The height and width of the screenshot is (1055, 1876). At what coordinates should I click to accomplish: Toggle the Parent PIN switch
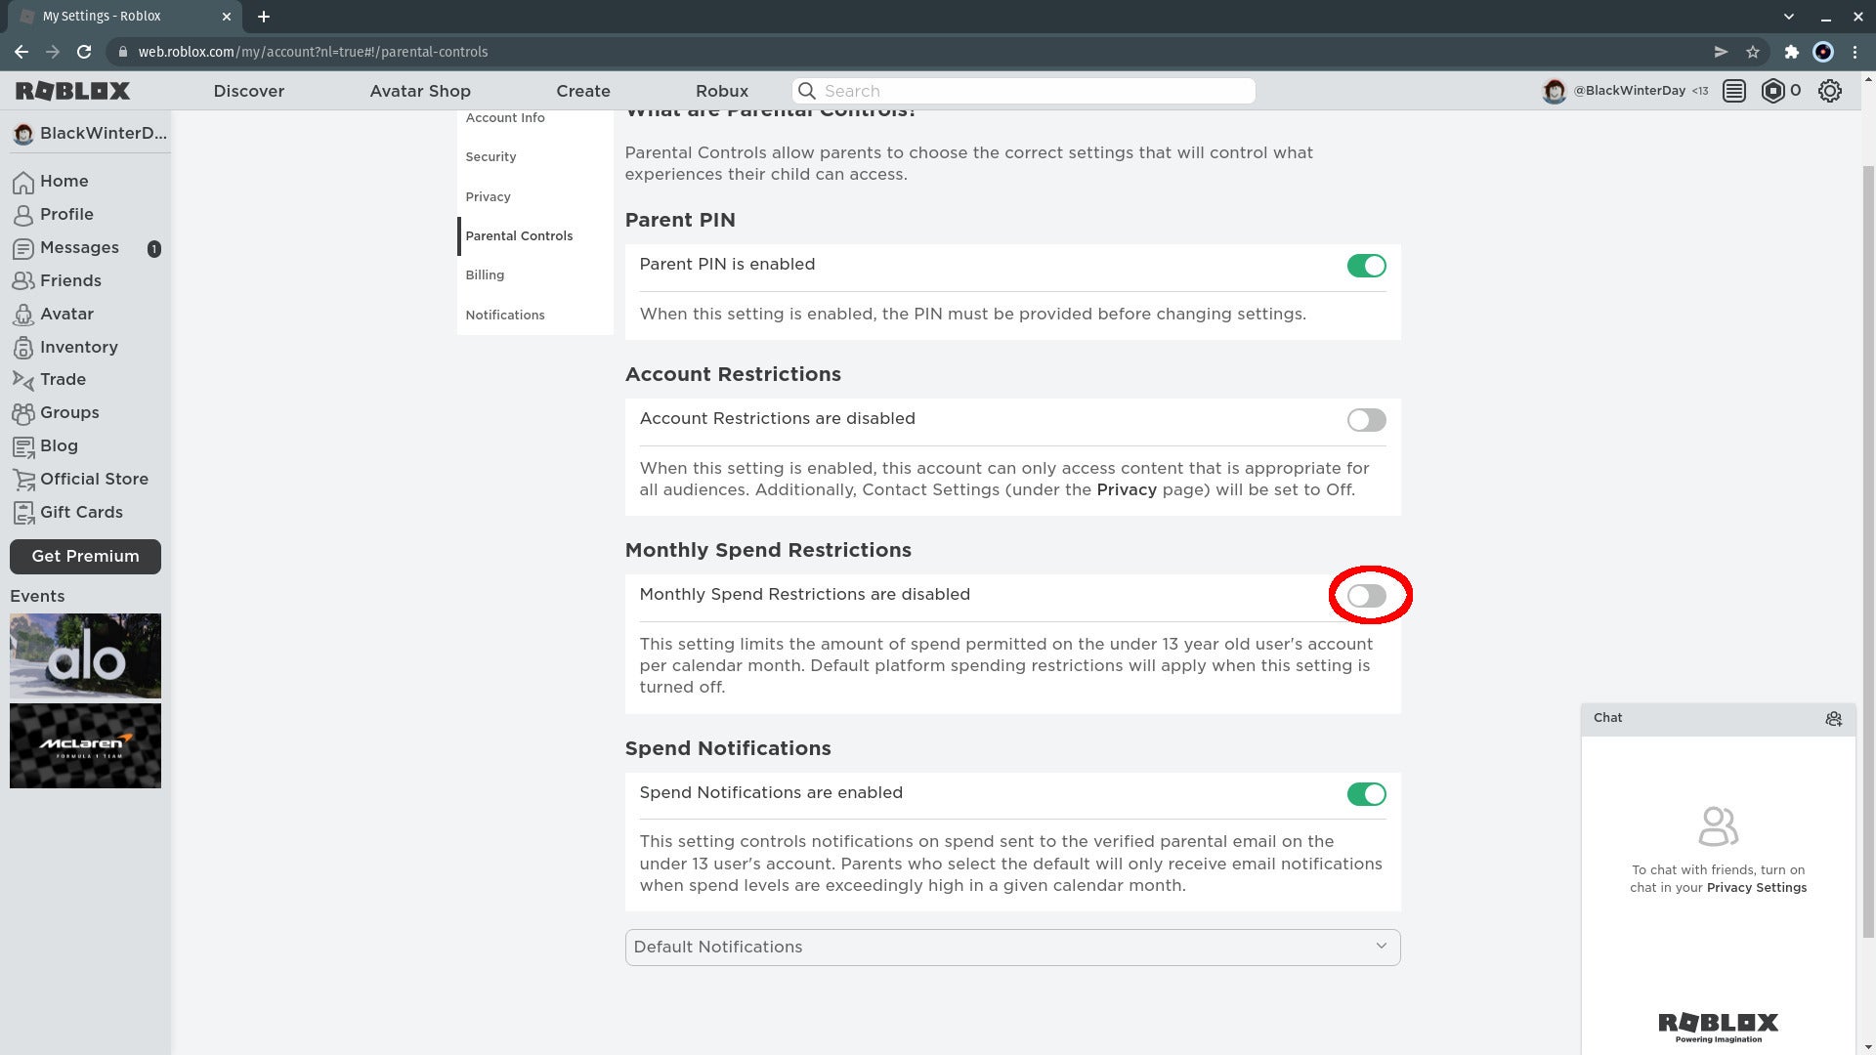point(1366,266)
